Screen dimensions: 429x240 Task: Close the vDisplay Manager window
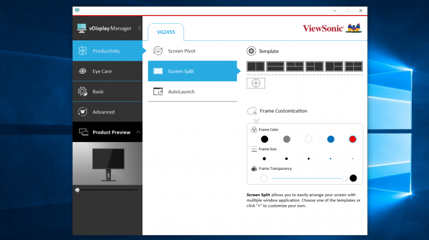[x=360, y=11]
